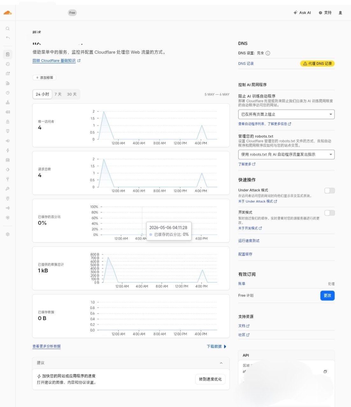Image resolution: width=351 pixels, height=407 pixels.
Task: Open the robots.txt instruction dropdown
Action: [286, 155]
